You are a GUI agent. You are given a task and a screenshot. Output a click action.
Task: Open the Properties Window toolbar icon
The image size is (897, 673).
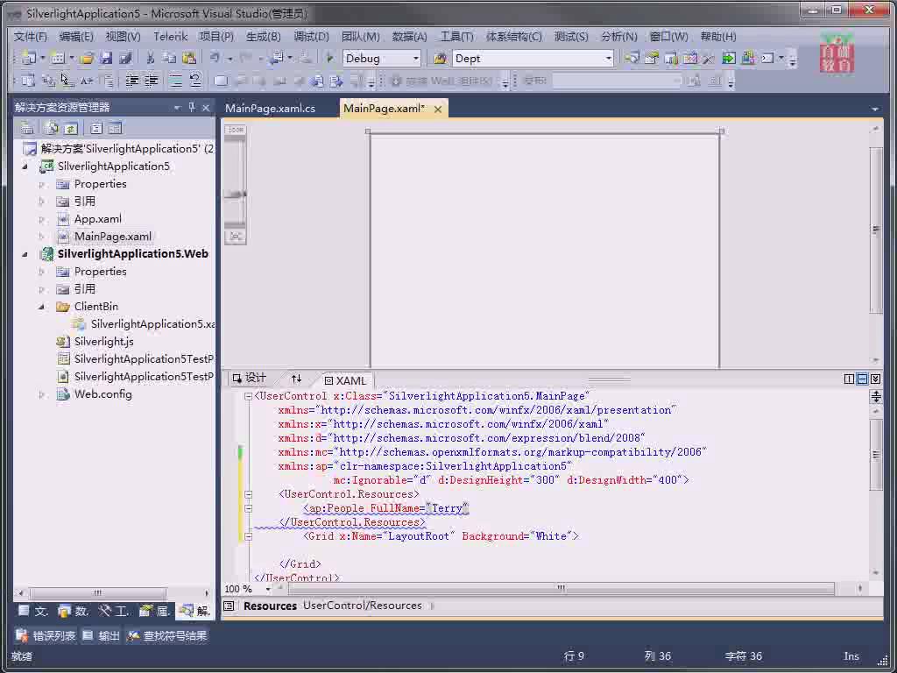tap(651, 58)
